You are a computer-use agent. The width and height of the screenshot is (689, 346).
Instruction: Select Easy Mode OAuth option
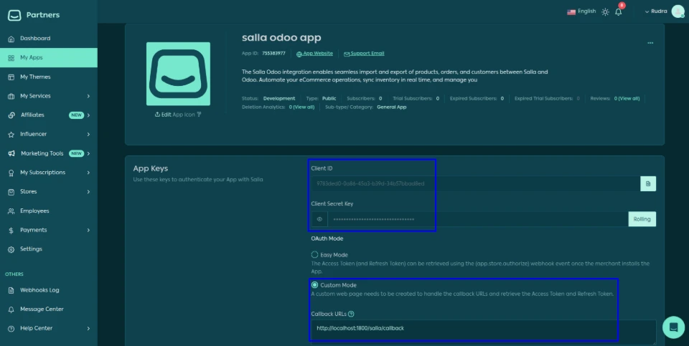coord(314,254)
